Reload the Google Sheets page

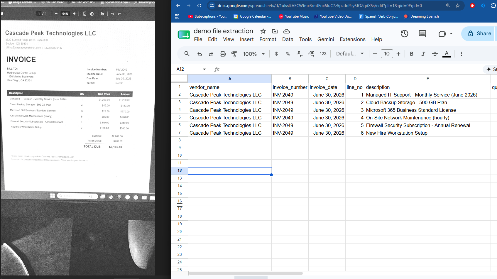199,6
